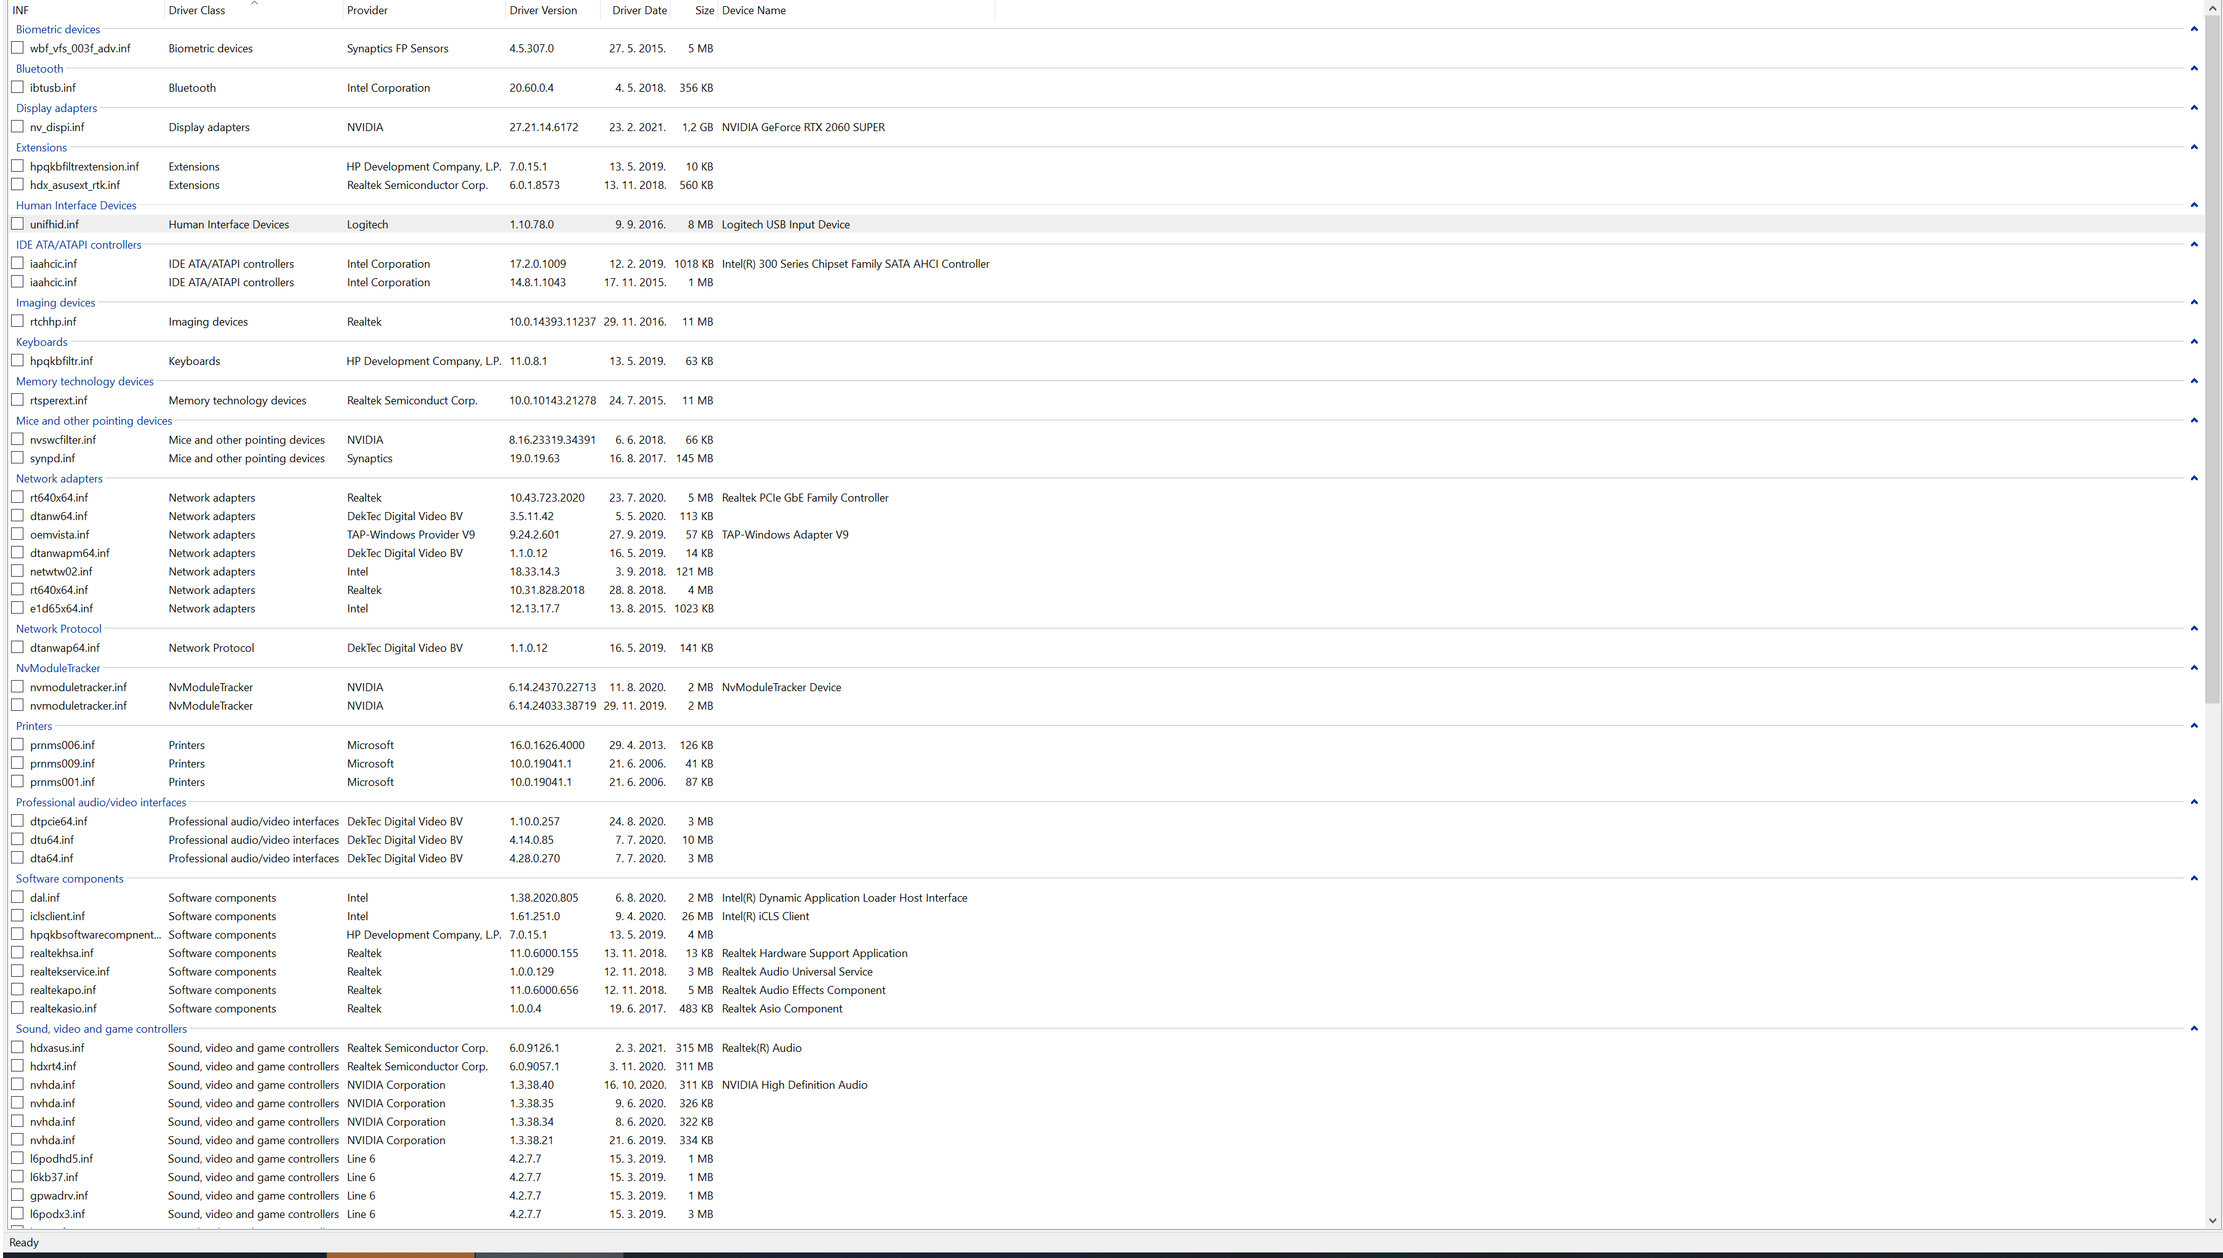Collapse the Bluetooth category using its caret
Viewport: 2223px width, 1258px height.
2193,68
